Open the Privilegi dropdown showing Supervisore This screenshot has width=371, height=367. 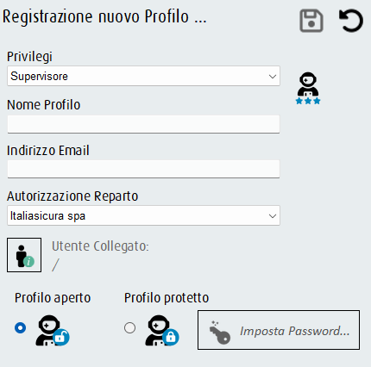point(143,76)
